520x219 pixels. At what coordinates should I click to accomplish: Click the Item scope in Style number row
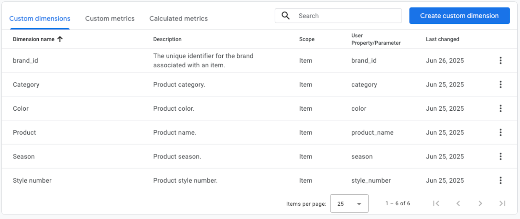(x=305, y=180)
